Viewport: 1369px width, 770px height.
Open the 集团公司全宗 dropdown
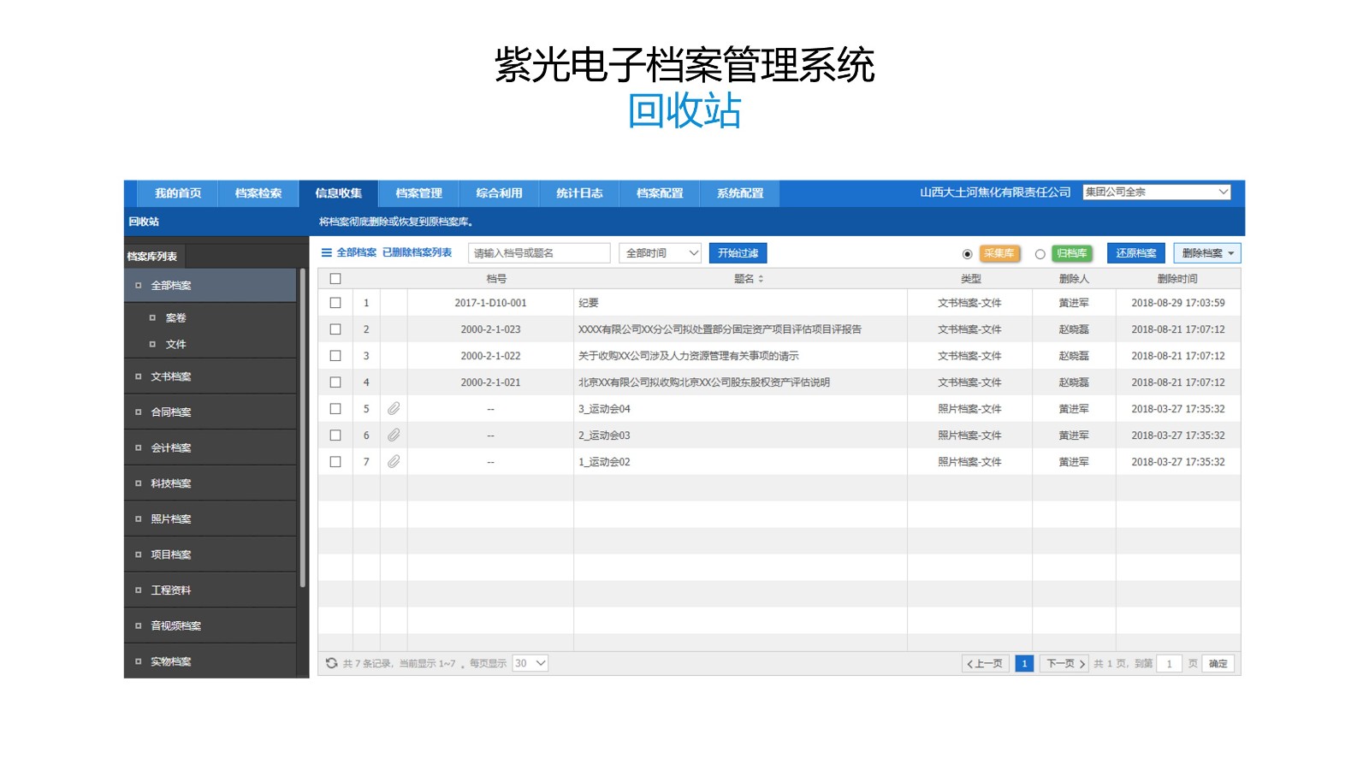pyautogui.click(x=1157, y=192)
